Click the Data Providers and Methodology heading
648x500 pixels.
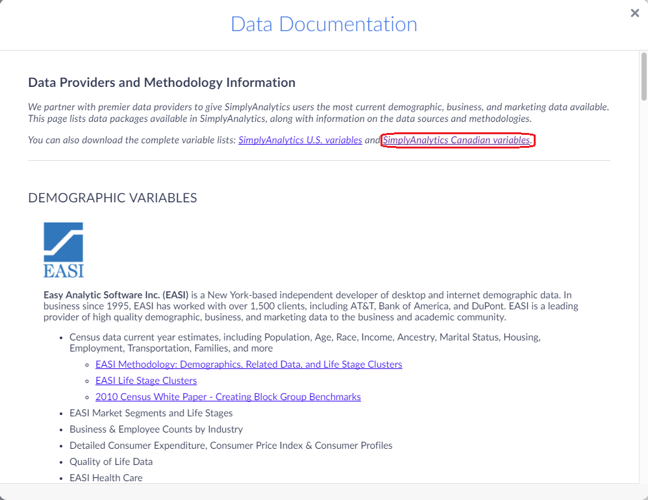click(x=162, y=83)
